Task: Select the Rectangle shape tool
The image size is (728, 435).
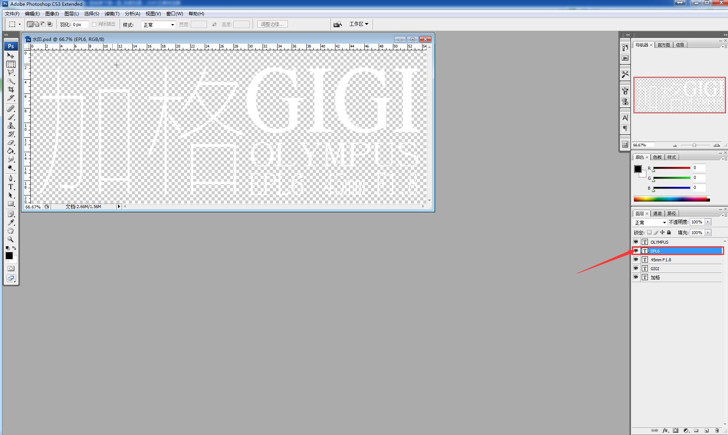Action: [x=11, y=204]
